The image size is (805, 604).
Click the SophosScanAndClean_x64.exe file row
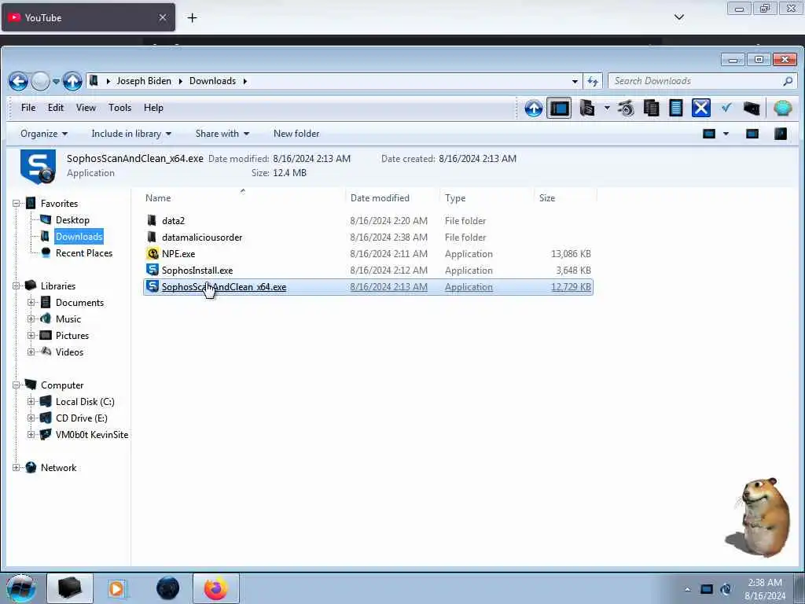[x=368, y=286]
